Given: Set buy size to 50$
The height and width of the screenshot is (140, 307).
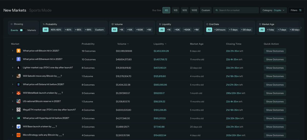Looking at the screenshot, I should (184, 10).
